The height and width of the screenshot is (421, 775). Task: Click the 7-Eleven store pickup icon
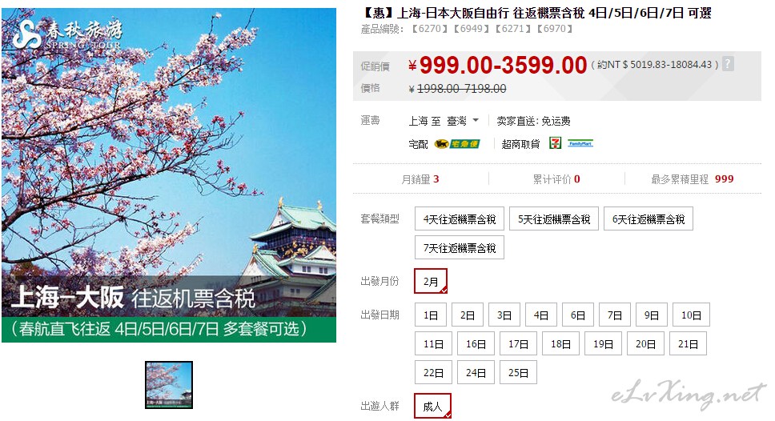coord(556,143)
